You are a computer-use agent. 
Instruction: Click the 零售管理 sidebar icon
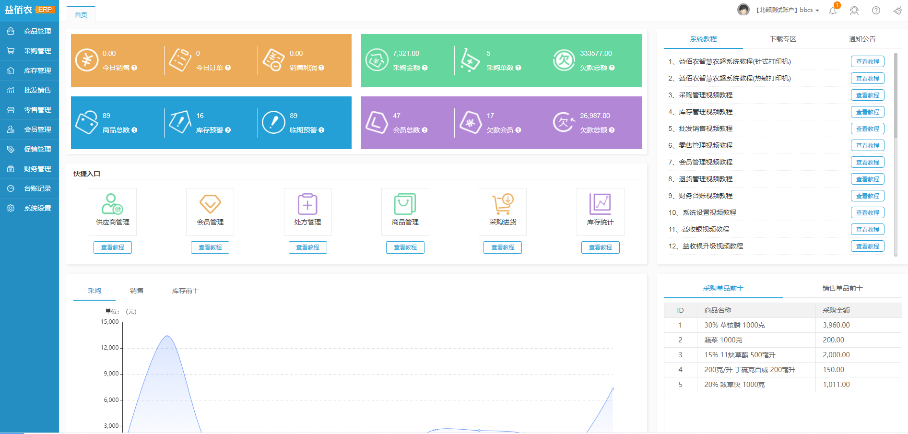(x=11, y=110)
